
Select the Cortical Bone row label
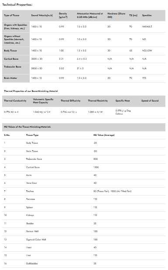[x=11, y=59]
